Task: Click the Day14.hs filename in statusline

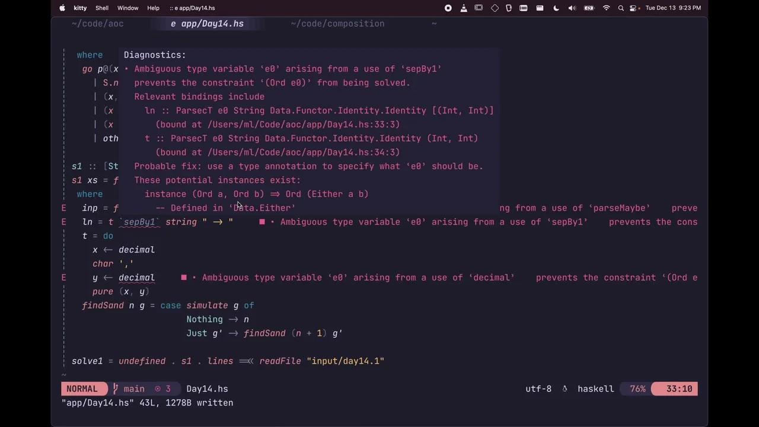Action: tap(207, 389)
